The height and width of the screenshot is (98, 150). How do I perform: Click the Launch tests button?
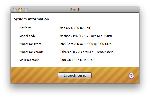pyautogui.click(x=75, y=75)
